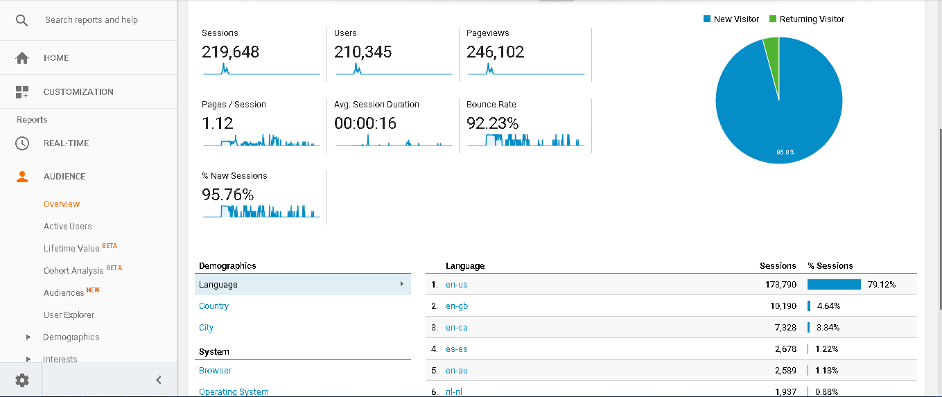The height and width of the screenshot is (397, 942).
Task: Click the Search reports and help field
Action: 91,20
